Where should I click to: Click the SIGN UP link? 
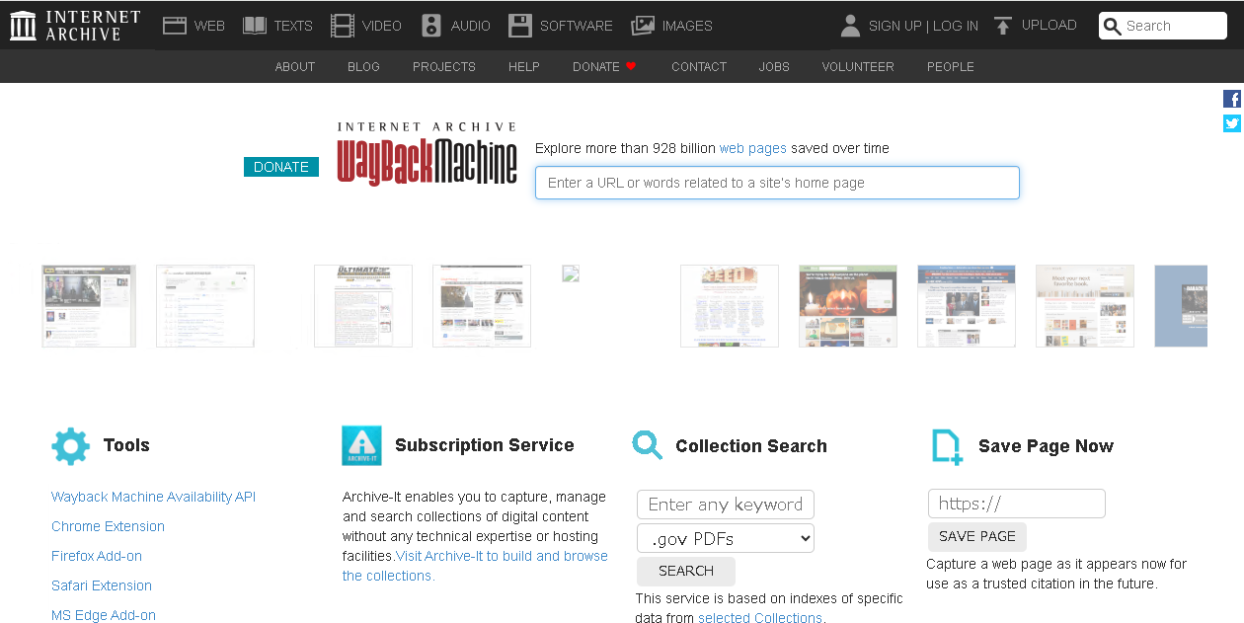click(x=894, y=26)
